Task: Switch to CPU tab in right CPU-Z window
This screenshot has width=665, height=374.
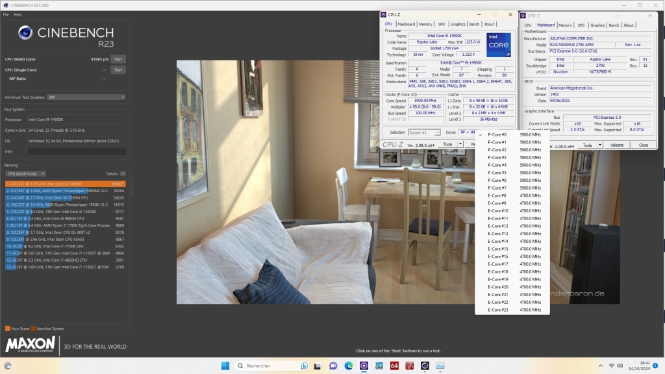Action: pyautogui.click(x=527, y=25)
